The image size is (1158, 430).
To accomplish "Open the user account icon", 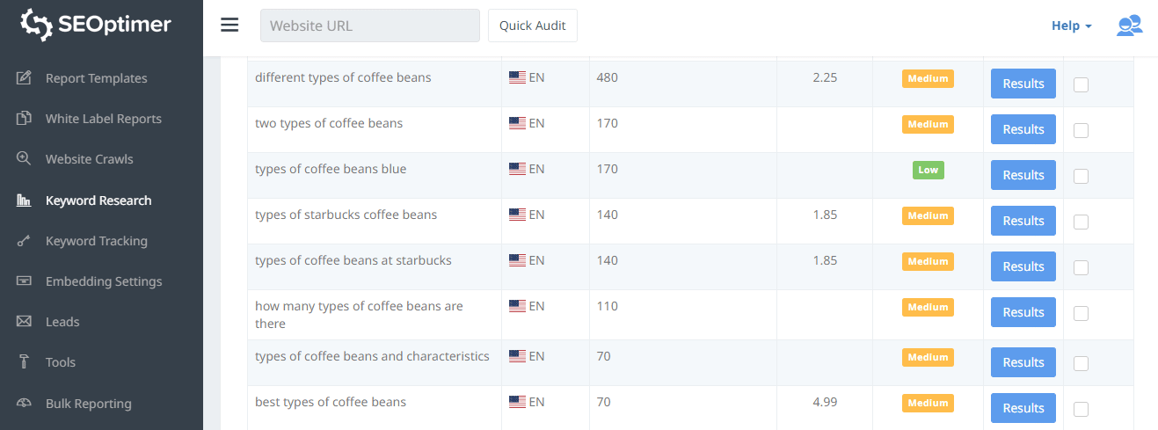I will point(1129,26).
